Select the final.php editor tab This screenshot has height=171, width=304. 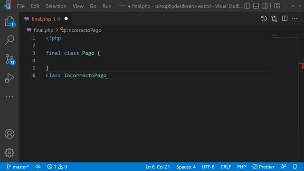pyautogui.click(x=46, y=19)
